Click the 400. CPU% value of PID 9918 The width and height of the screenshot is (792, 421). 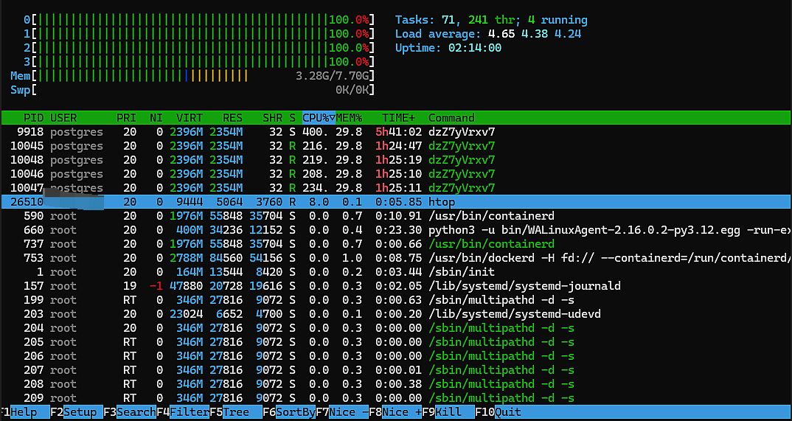[x=316, y=132]
